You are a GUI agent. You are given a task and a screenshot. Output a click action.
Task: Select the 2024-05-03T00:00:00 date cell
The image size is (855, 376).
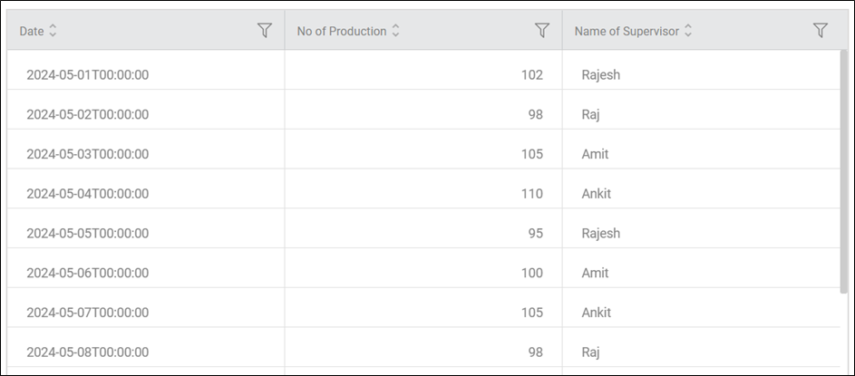point(146,154)
